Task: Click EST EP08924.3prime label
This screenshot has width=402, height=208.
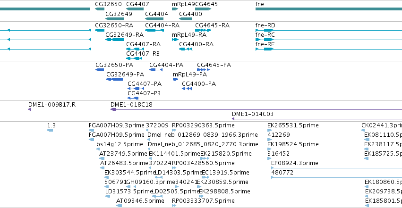Action: tap(295, 163)
